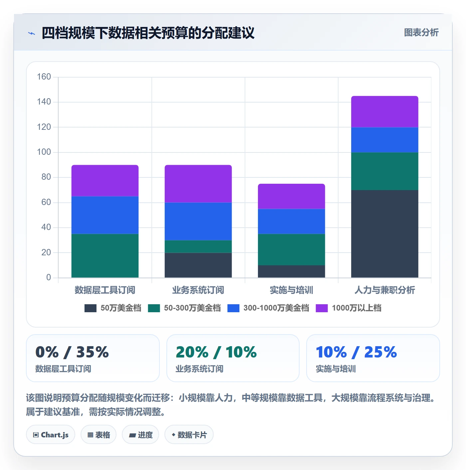
Task: Click the purple segment of the 业务系统订阅 bar
Action: pos(198,184)
